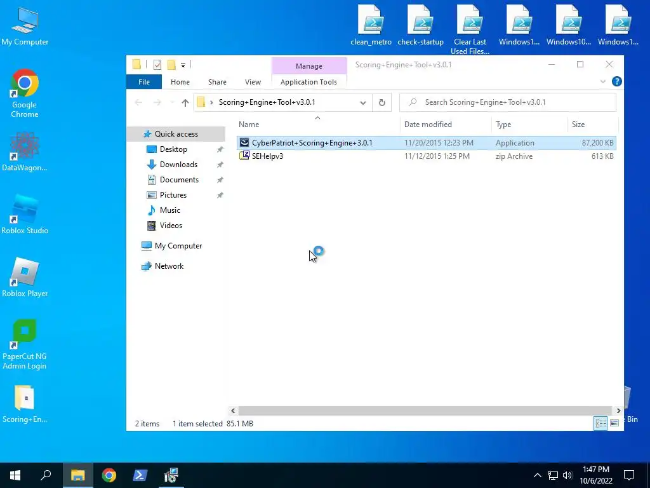Click the 1:25 PM date for SEHelpv3

(x=437, y=156)
